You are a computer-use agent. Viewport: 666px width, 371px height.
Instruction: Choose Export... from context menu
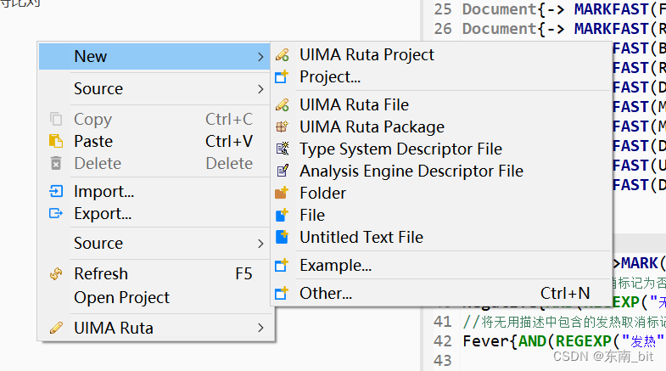point(103,214)
